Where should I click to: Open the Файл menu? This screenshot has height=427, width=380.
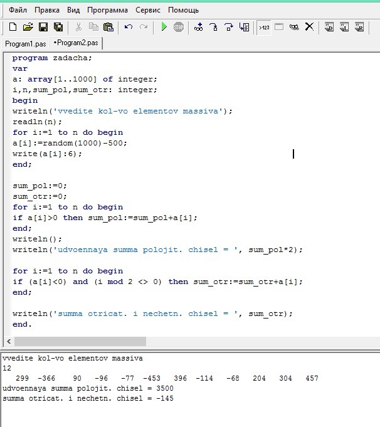click(x=18, y=10)
